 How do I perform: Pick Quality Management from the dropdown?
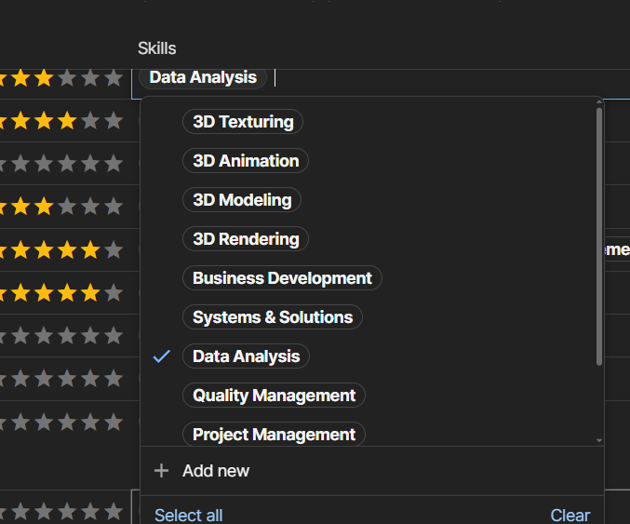click(274, 396)
